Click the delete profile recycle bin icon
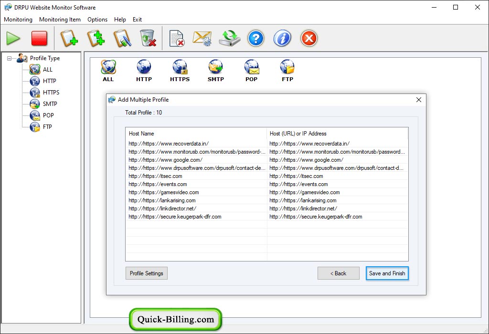The image size is (489, 334). click(148, 39)
